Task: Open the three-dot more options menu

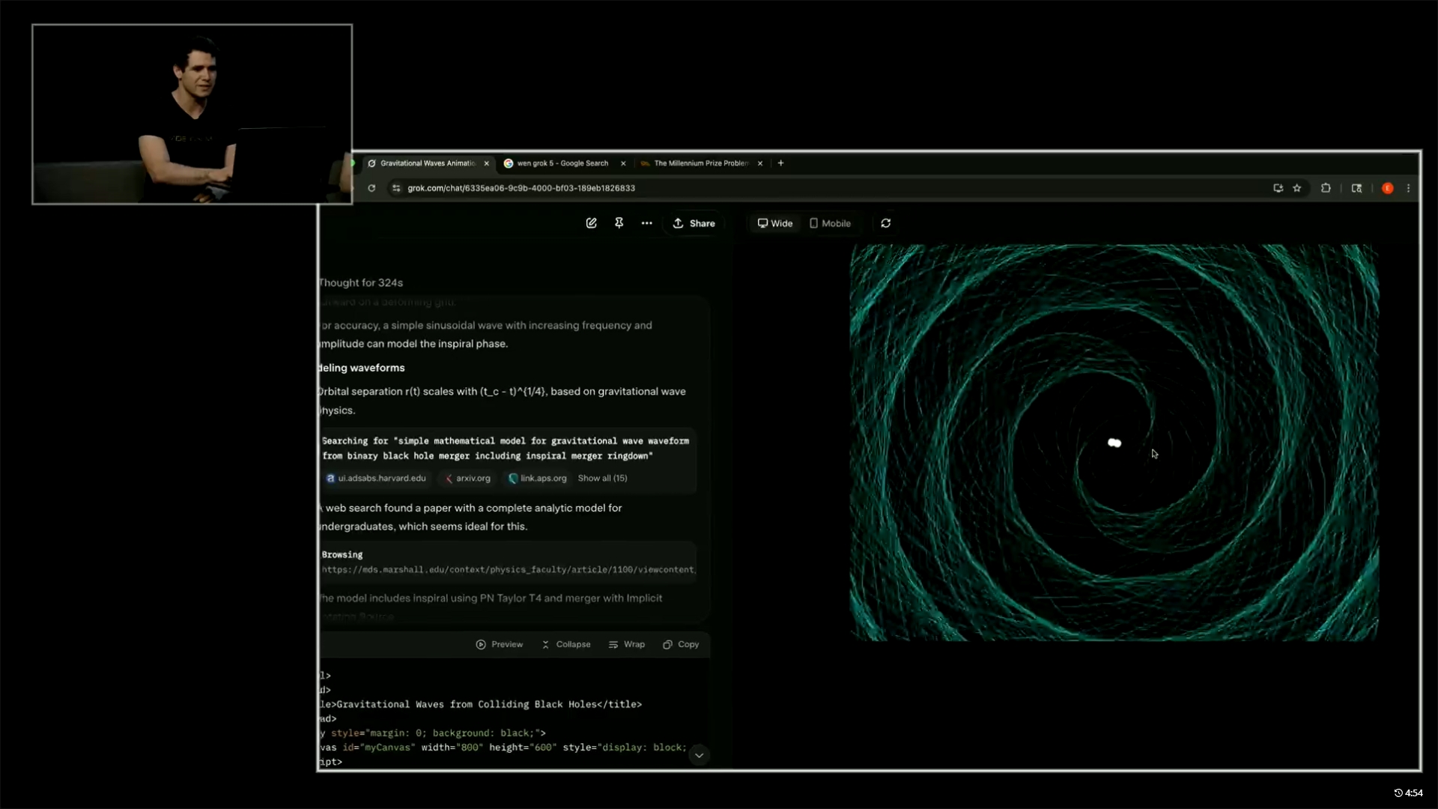Action: click(646, 223)
